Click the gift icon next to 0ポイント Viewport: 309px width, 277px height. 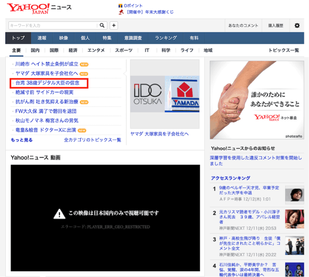120,6
